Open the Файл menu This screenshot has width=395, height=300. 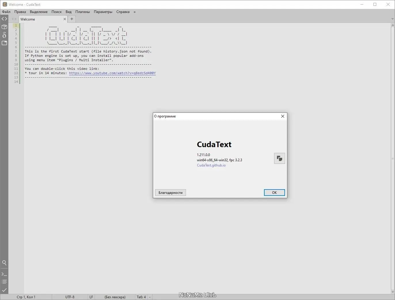click(x=6, y=12)
